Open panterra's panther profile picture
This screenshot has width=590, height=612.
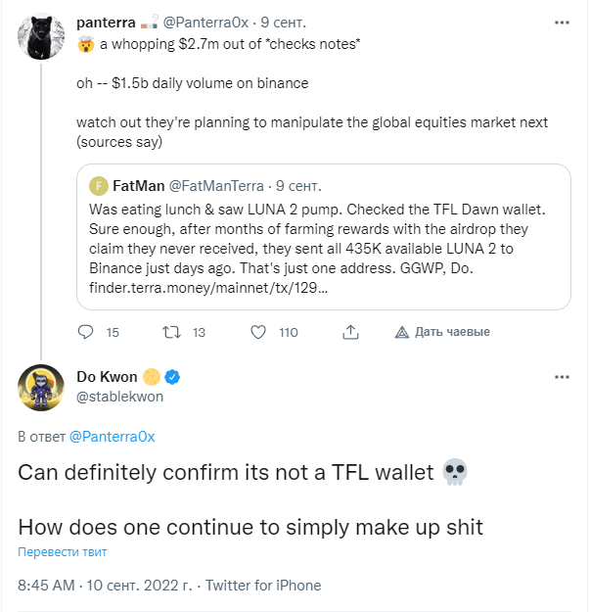pos(41,36)
